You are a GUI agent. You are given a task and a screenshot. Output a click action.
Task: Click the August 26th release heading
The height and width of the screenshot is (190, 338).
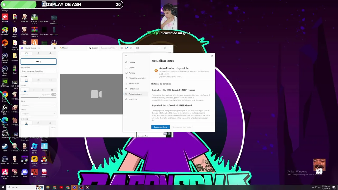click(172, 105)
